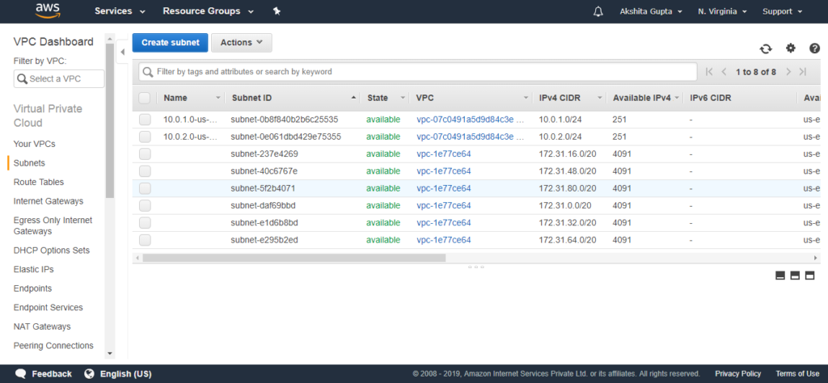Image resolution: width=828 pixels, height=383 pixels.
Task: Click the Select a VPC filter field
Action: (58, 78)
